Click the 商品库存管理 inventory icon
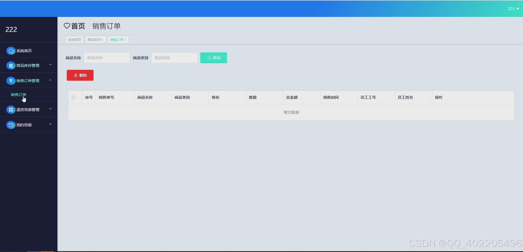 [11, 65]
